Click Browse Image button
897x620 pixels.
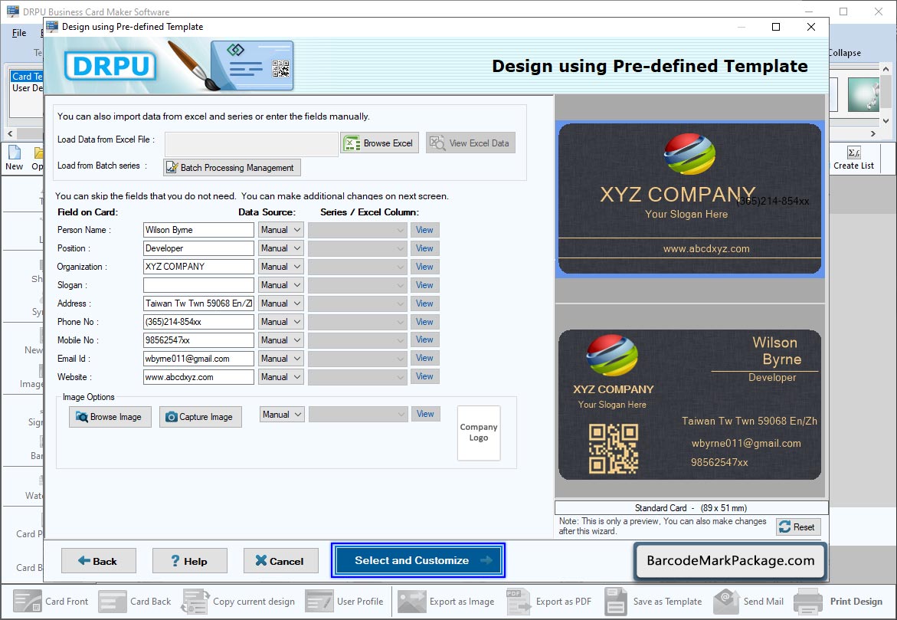pos(110,417)
